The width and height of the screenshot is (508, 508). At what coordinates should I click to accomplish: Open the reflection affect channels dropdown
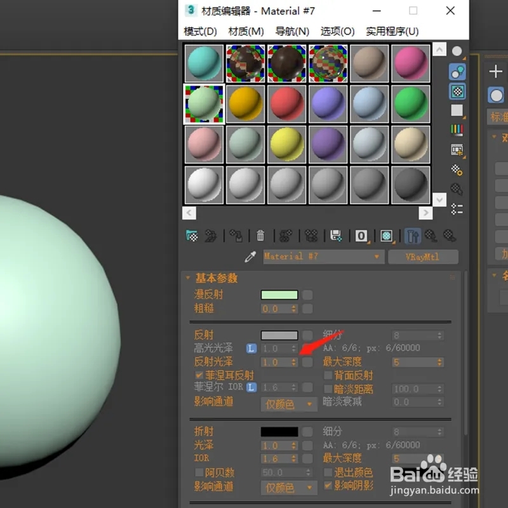click(289, 404)
